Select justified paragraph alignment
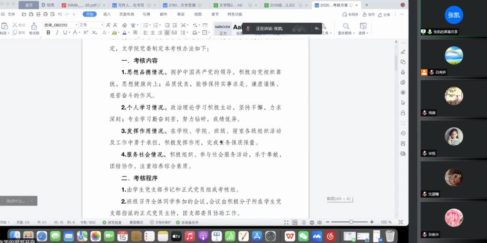Screen dimensions: 487x243 (167, 33)
